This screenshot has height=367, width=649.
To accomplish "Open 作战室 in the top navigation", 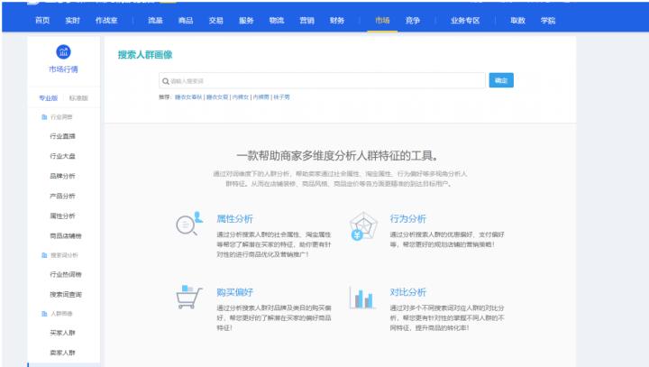I will click(x=106, y=21).
